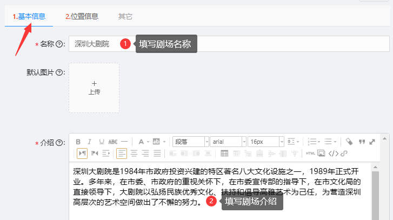Screen dimensions: 393x220
Task: Insert a blockquote with the quote icon
Action: tap(362, 142)
